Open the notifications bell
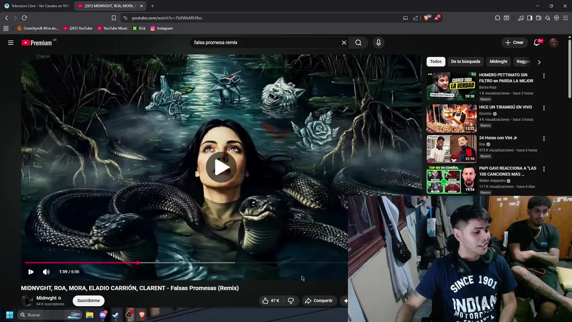 click(537, 42)
